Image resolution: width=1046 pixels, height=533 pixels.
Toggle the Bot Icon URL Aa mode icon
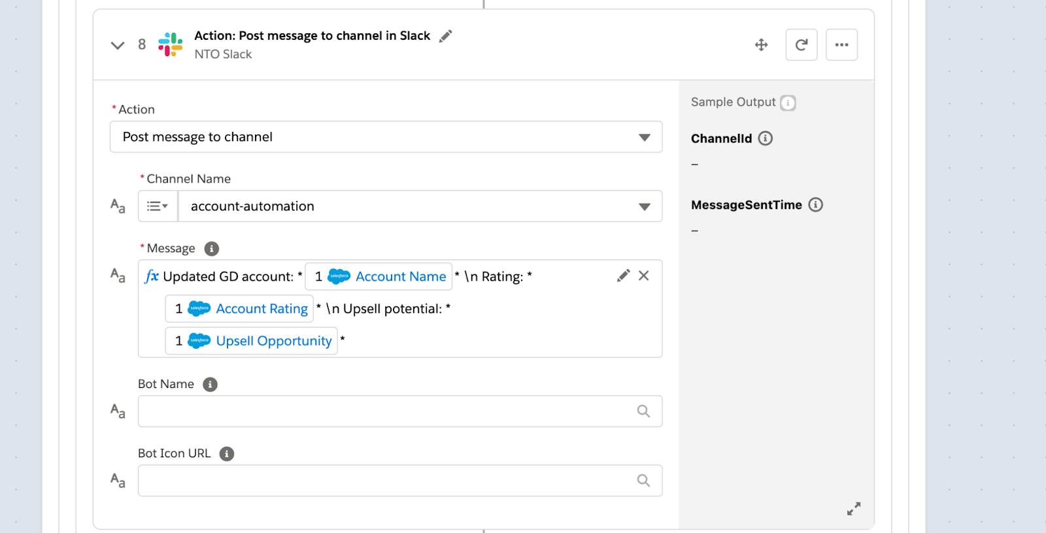tap(118, 481)
